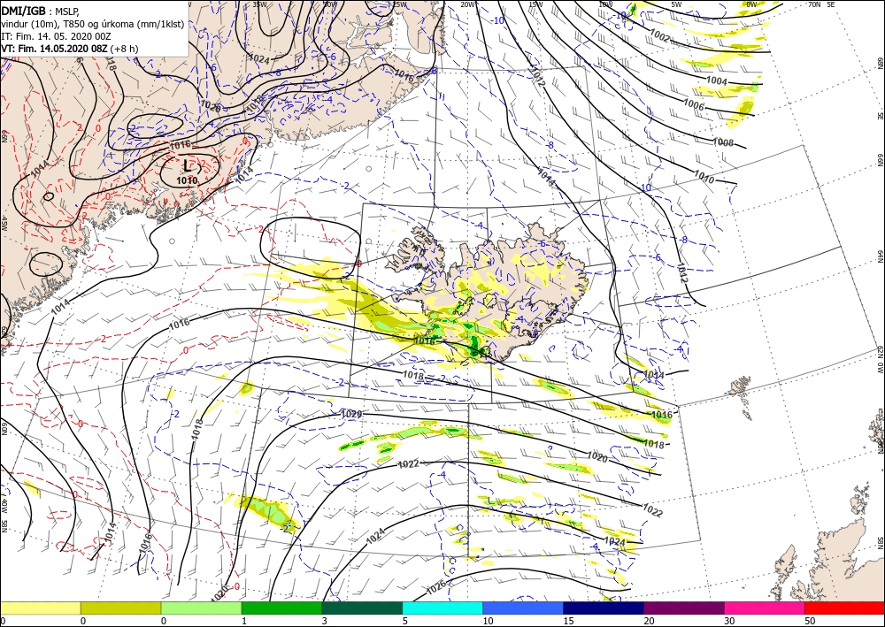
Task: Click the '20W' longitude label
Action: coord(468,4)
